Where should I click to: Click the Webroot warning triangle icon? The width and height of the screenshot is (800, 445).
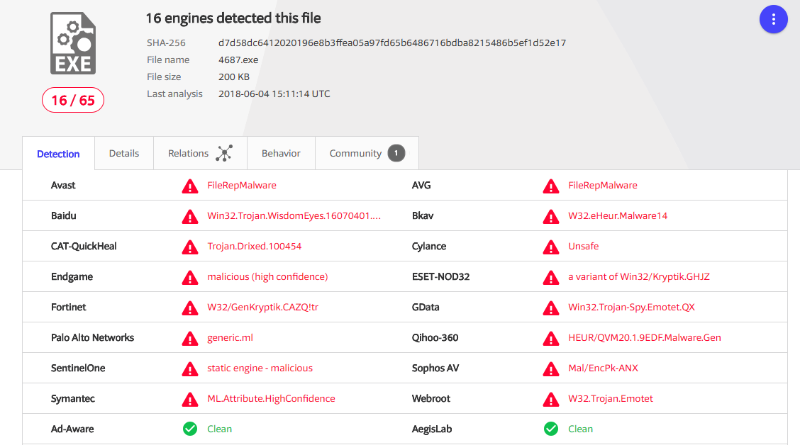(551, 400)
